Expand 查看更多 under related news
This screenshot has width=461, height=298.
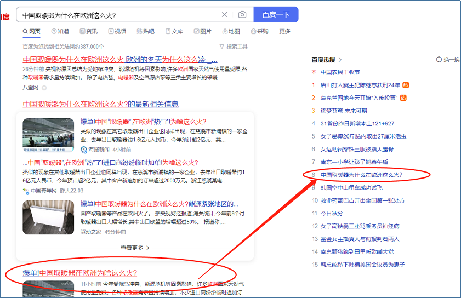pyautogui.click(x=135, y=248)
